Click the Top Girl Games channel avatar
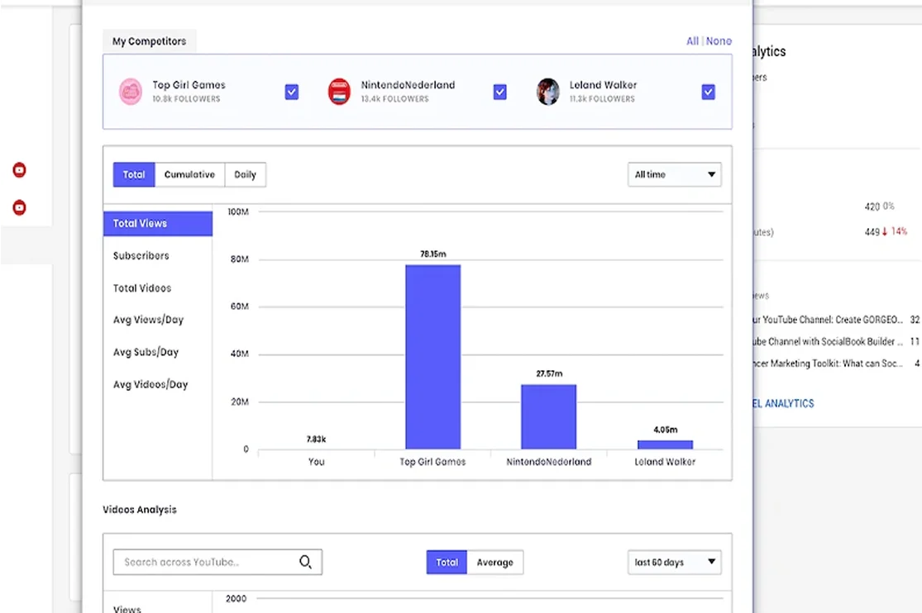 131,91
